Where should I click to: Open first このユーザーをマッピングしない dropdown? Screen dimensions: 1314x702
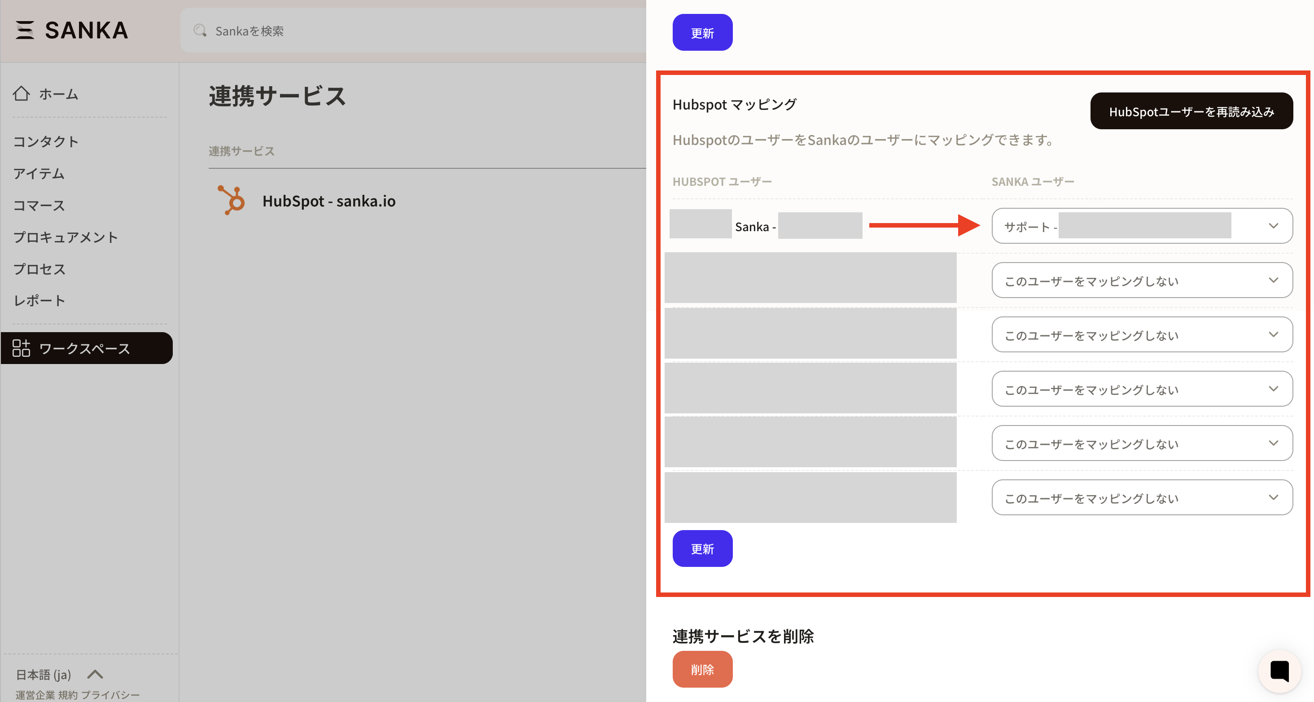(x=1142, y=280)
